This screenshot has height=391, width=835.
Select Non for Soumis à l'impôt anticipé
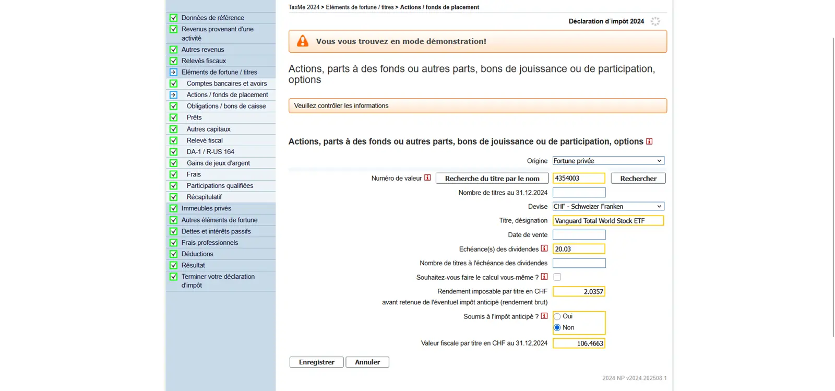click(x=557, y=328)
